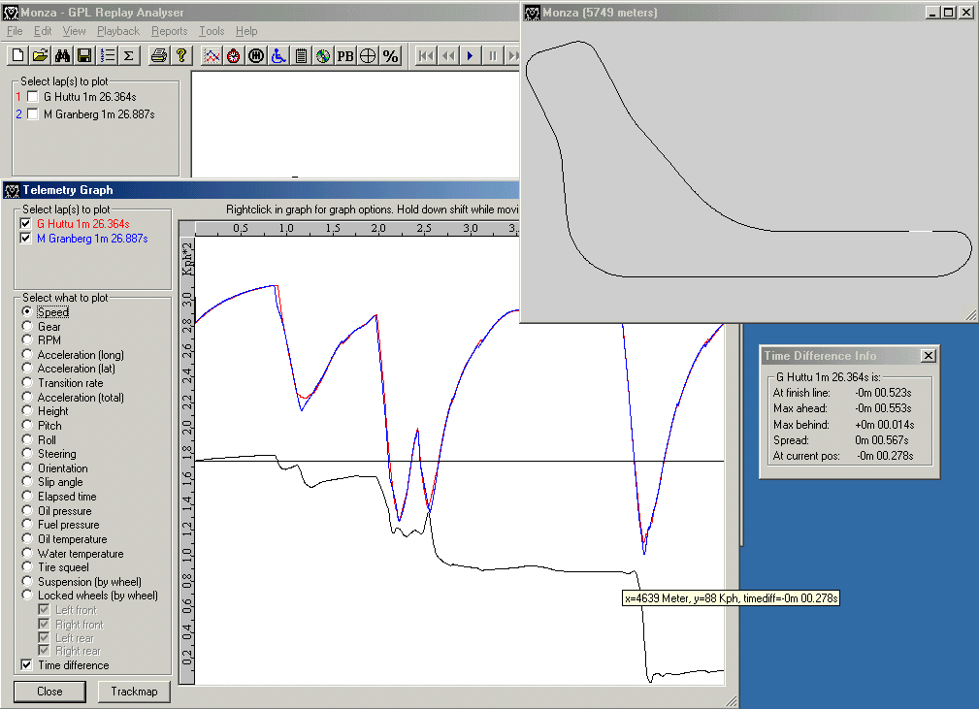Click the New document toolbar icon
The image size is (979, 709).
17,55
